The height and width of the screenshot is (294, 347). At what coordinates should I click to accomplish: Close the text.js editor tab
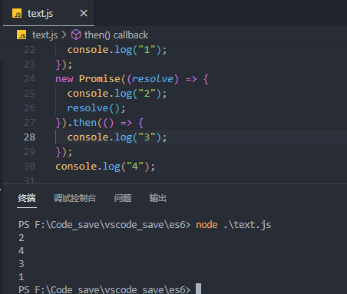coord(84,13)
